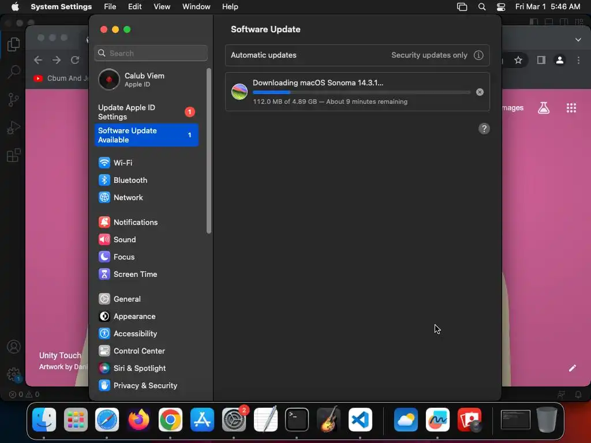591x443 pixels.
Task: Open App Store from the Dock
Action: [202, 419]
